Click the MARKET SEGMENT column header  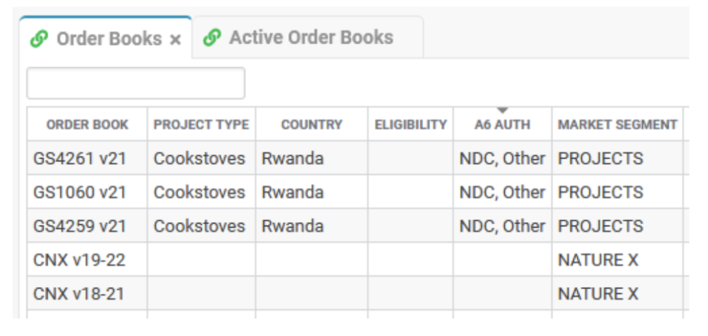[x=617, y=124]
